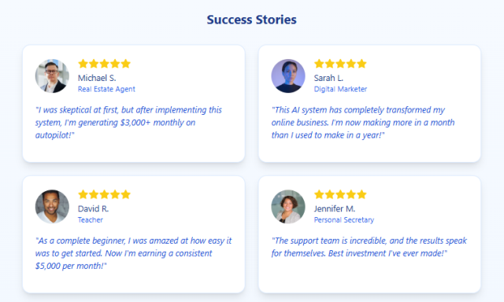Select the Real Estate Agent label
Image resolution: width=504 pixels, height=302 pixels.
pos(106,89)
